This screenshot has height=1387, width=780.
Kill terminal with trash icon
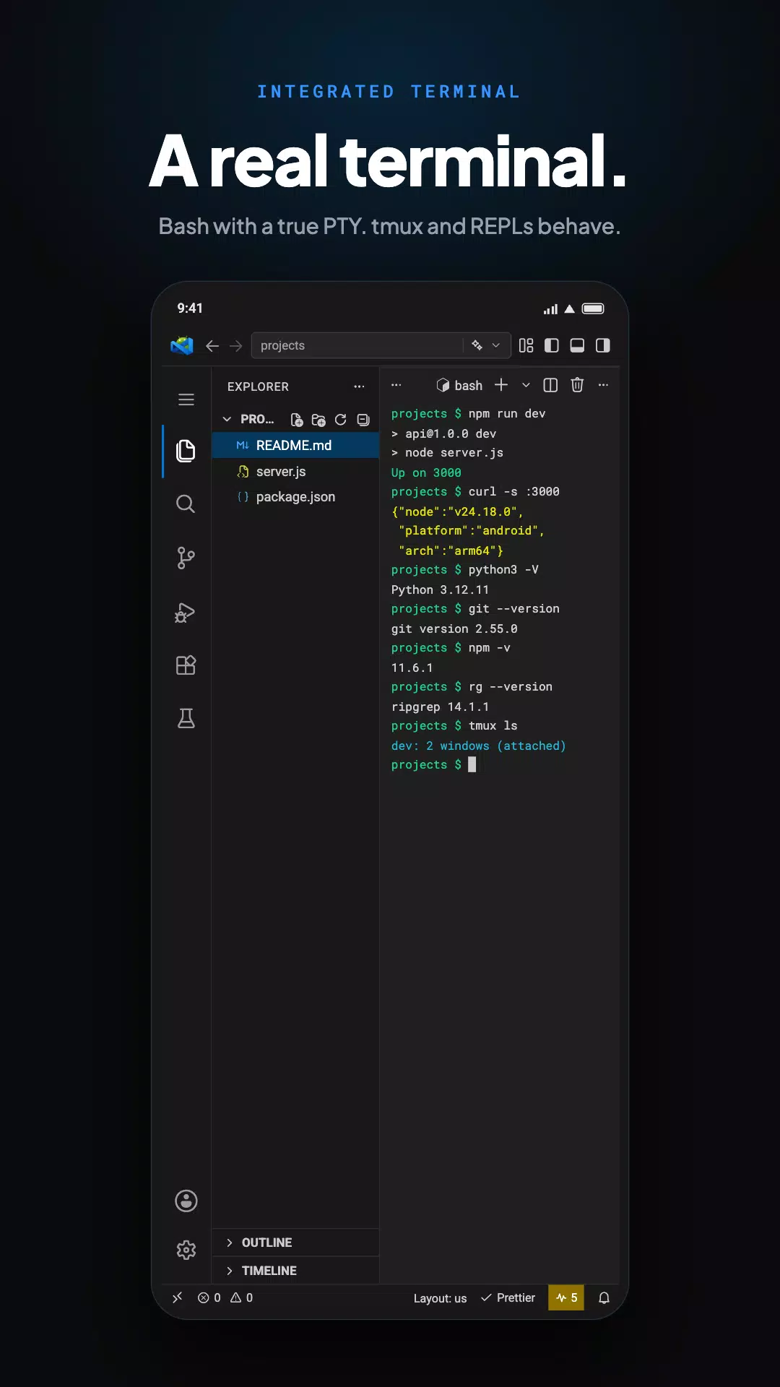(x=577, y=385)
